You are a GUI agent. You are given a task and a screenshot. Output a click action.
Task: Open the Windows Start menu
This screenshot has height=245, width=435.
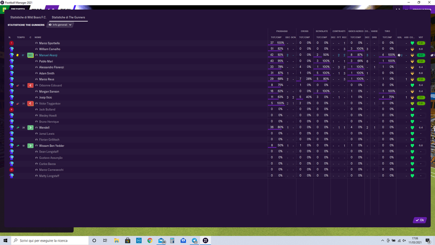click(x=5, y=241)
